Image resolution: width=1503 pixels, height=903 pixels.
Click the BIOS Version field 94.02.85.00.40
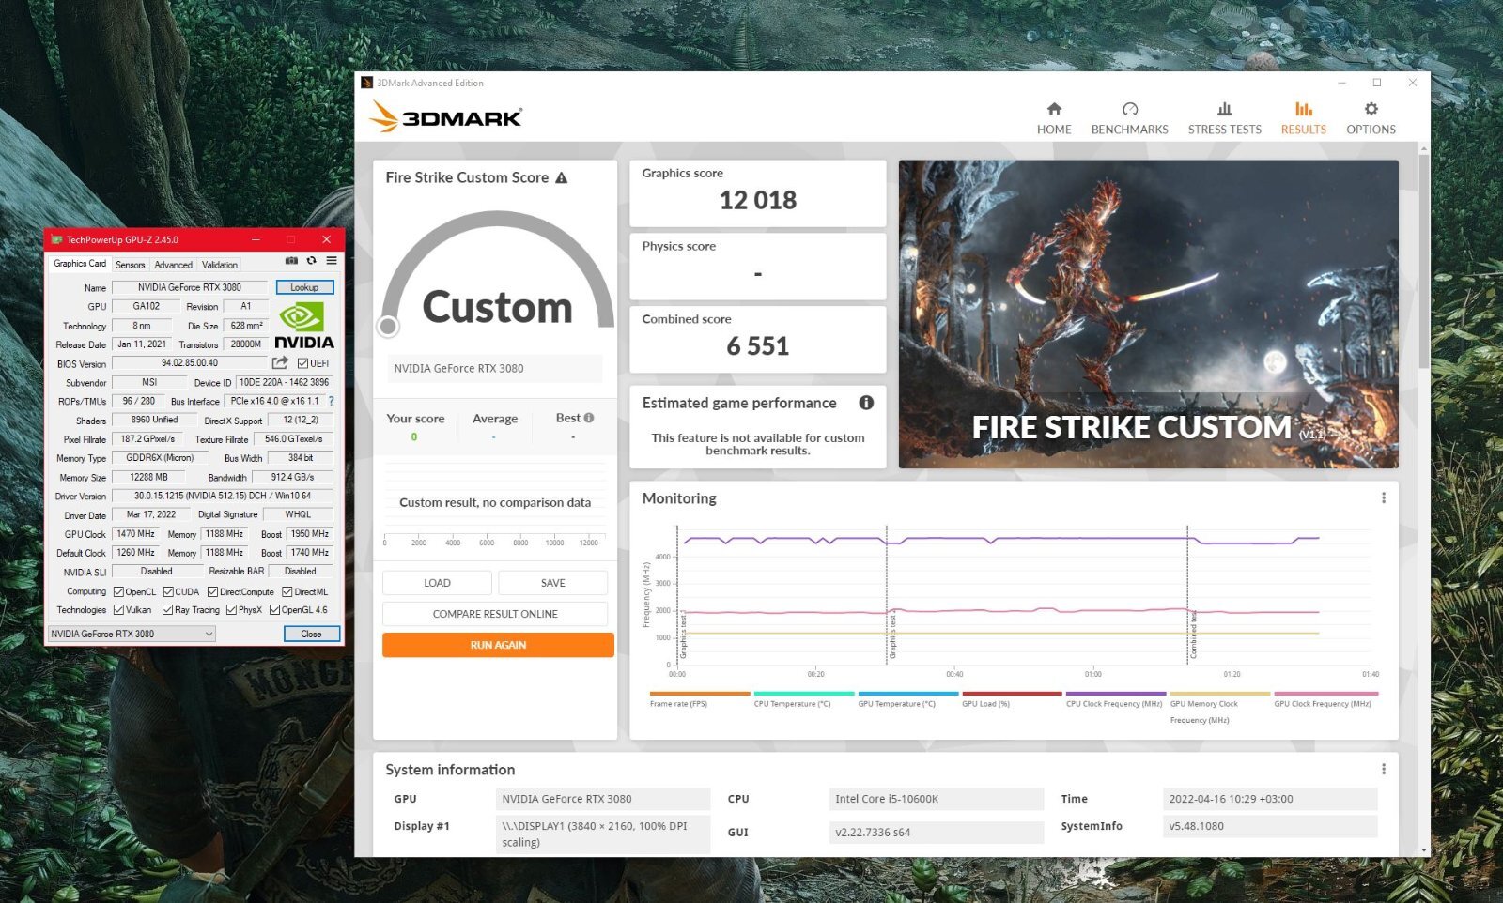click(190, 363)
